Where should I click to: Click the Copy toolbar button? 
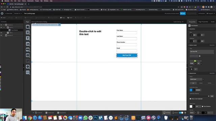click(x=62, y=18)
